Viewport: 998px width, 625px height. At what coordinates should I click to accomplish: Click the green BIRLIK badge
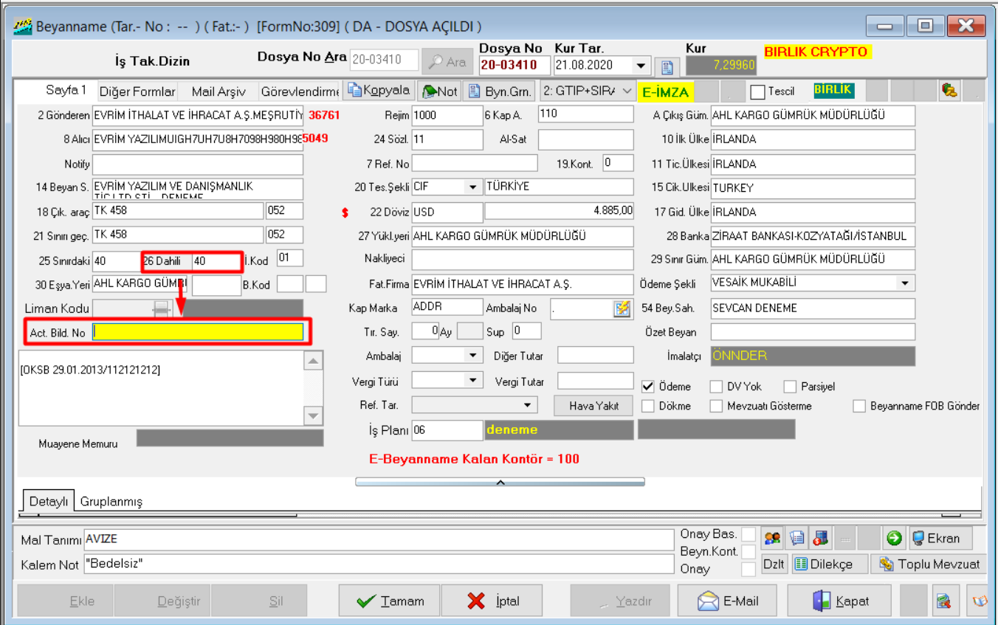click(x=833, y=90)
